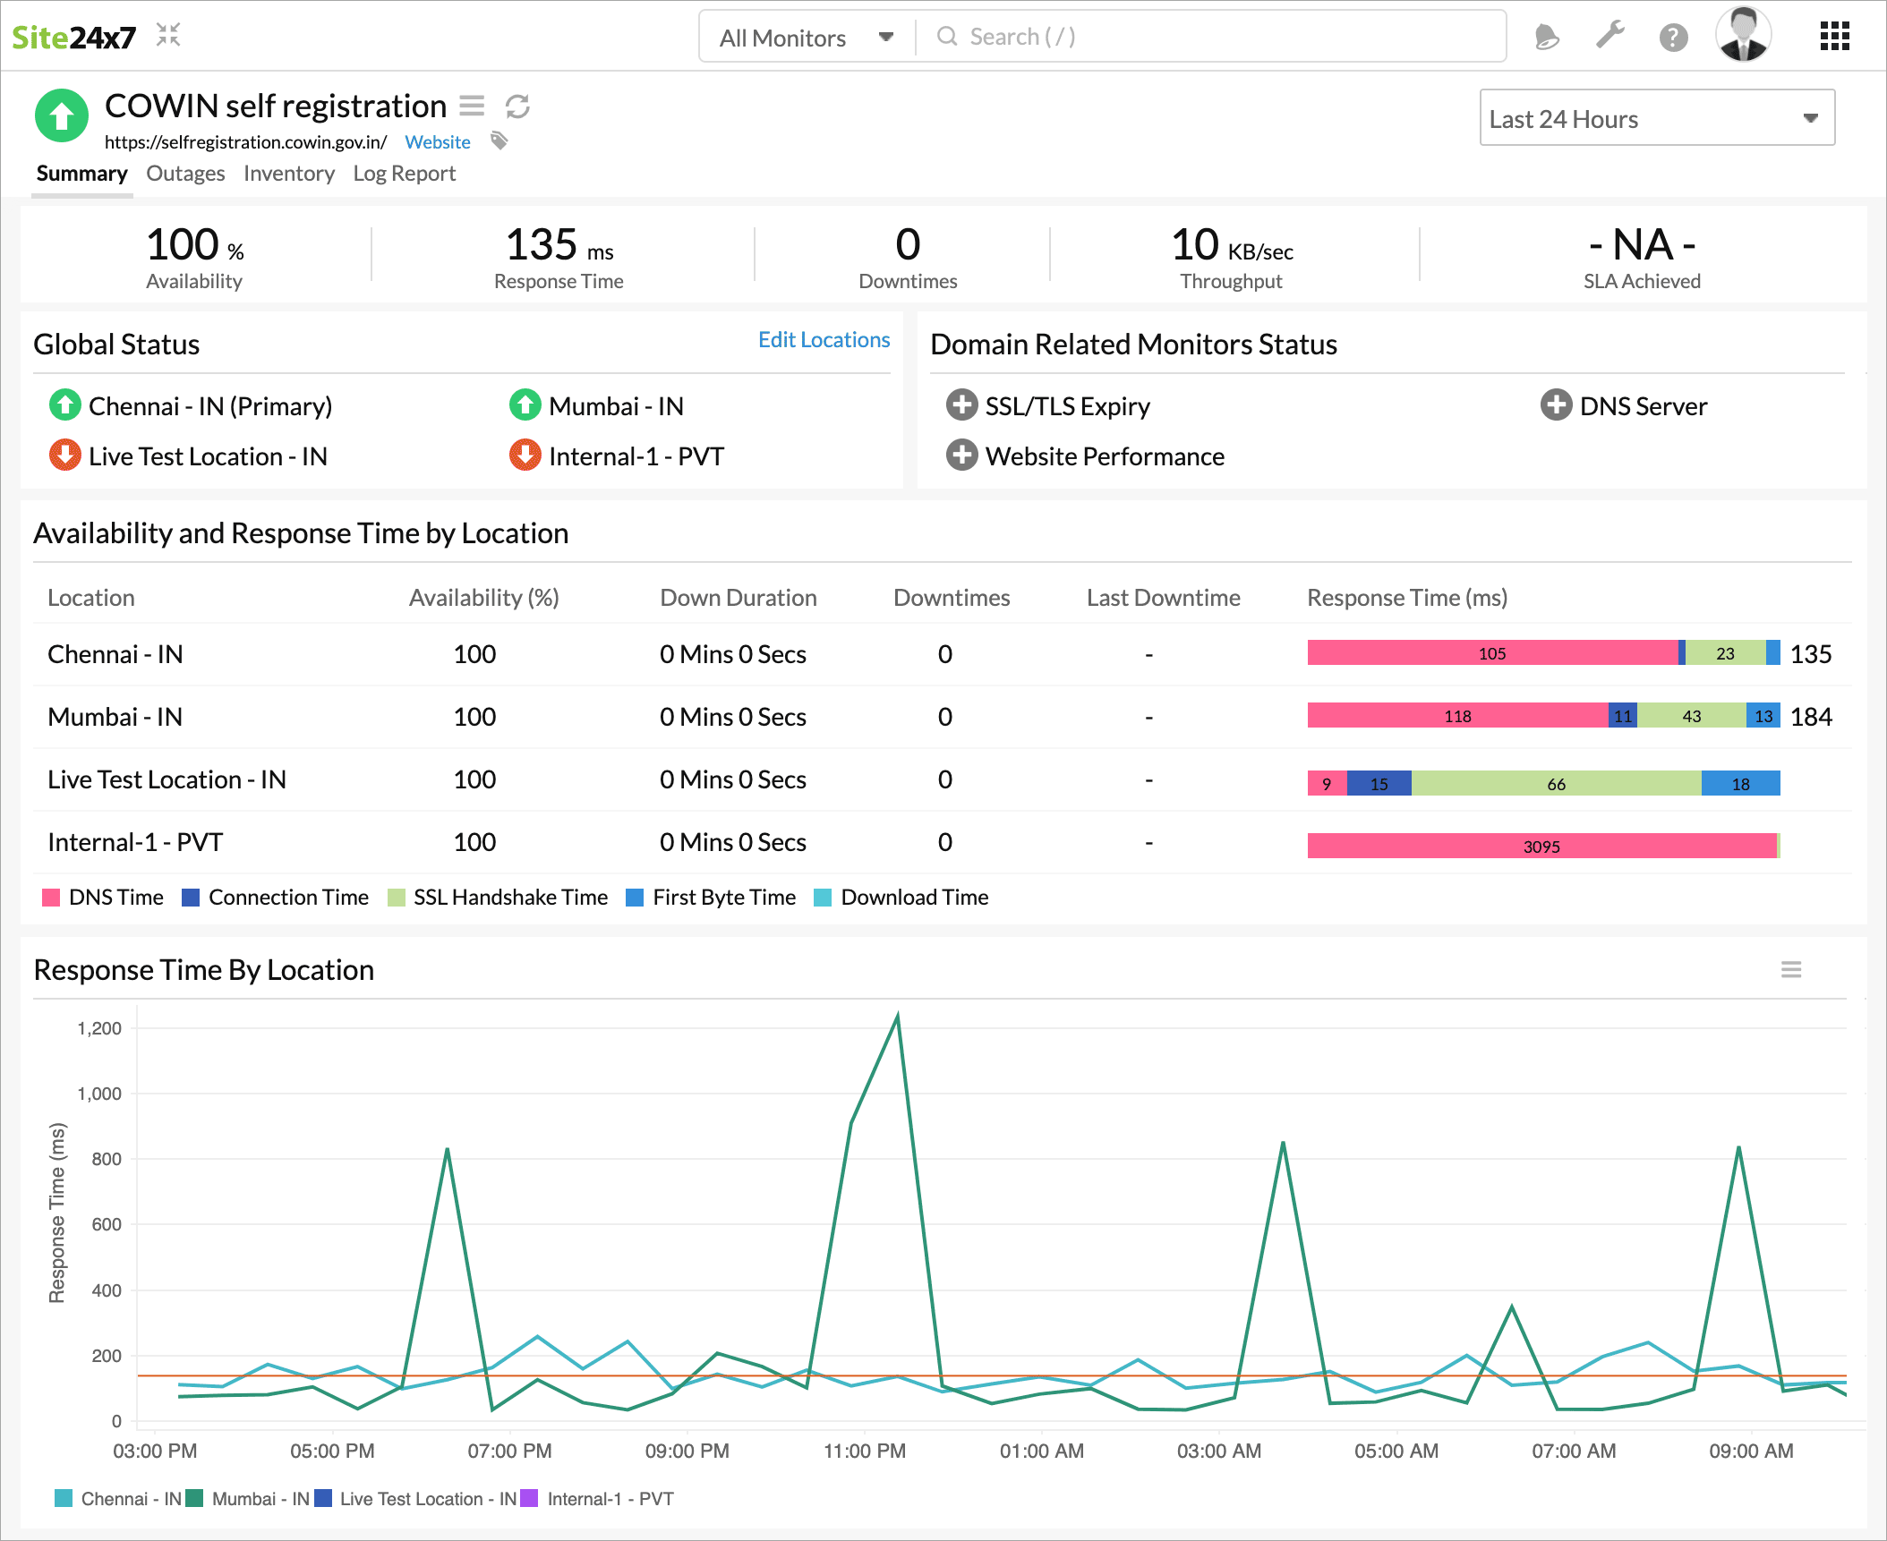Click the collapse view icon beside the Site24x7 logo

click(x=168, y=36)
